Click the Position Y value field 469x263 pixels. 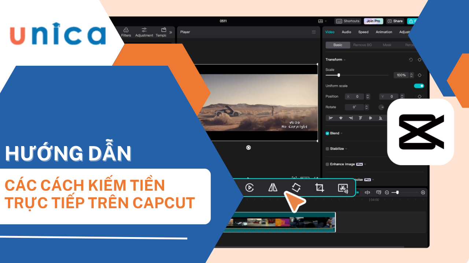(389, 96)
